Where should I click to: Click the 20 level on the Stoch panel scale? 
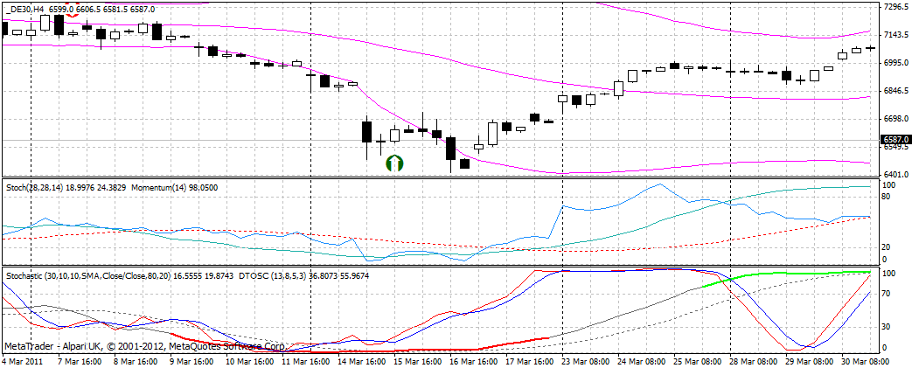pos(887,247)
